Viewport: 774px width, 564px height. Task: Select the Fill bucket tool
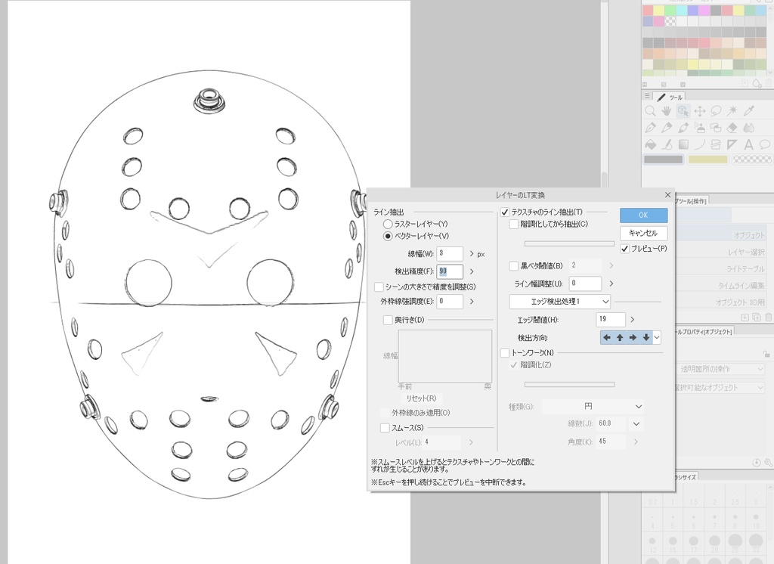pyautogui.click(x=650, y=144)
